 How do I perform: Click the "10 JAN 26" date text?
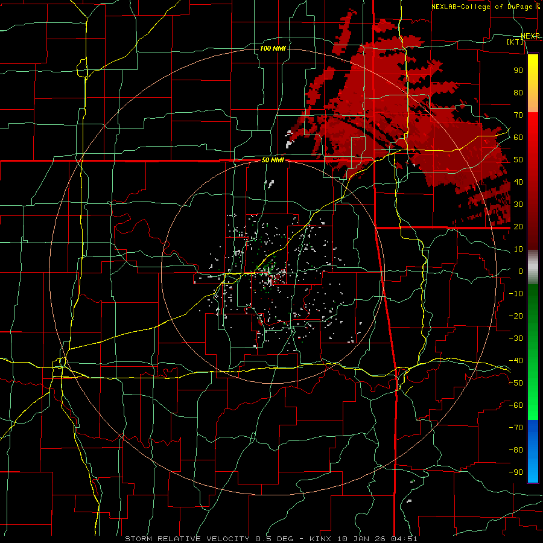(x=361, y=539)
